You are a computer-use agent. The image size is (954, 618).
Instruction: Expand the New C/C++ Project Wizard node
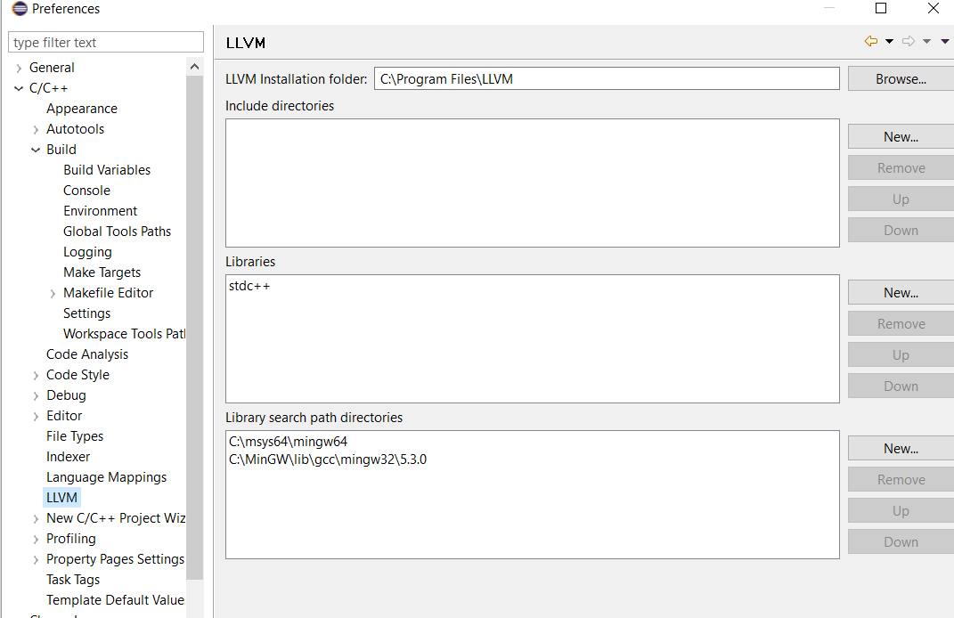(36, 519)
